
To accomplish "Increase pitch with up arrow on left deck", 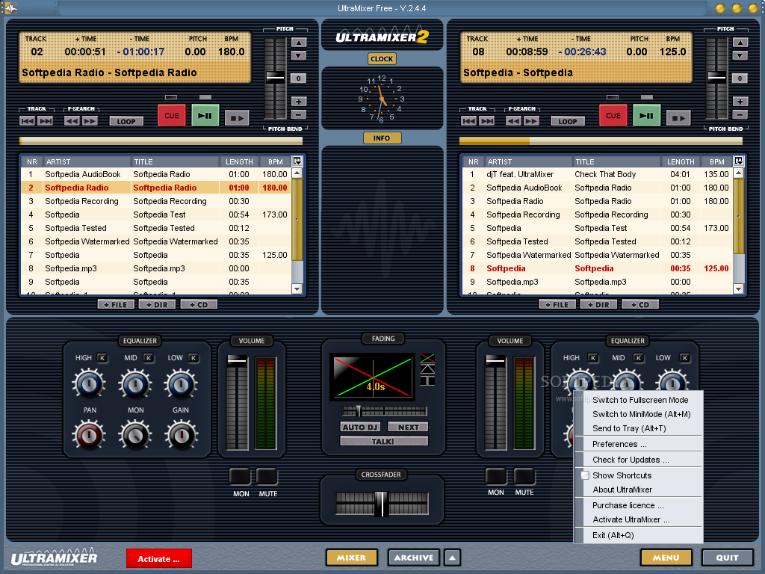I will [x=299, y=43].
